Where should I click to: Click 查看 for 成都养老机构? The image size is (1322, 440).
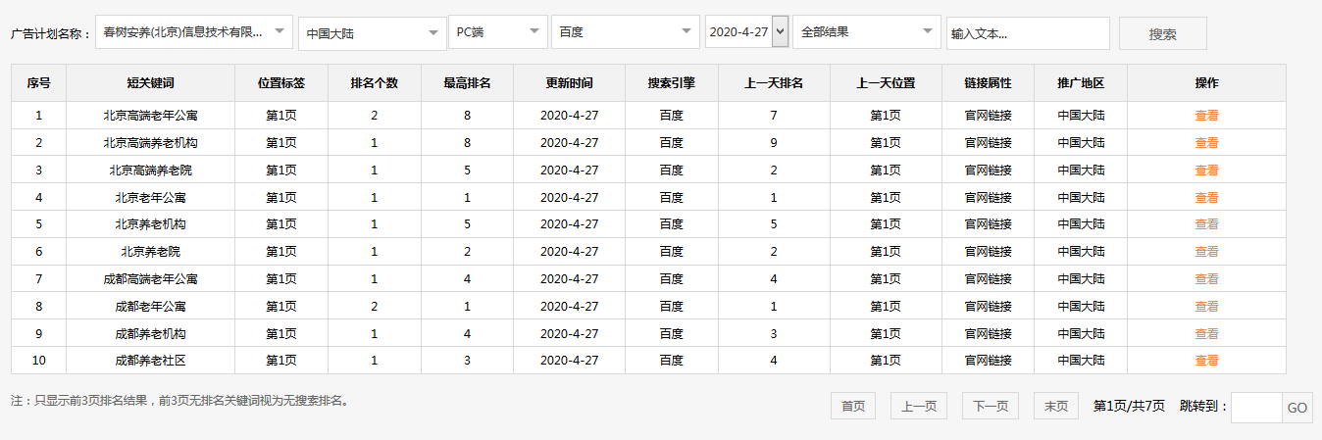[x=1206, y=333]
